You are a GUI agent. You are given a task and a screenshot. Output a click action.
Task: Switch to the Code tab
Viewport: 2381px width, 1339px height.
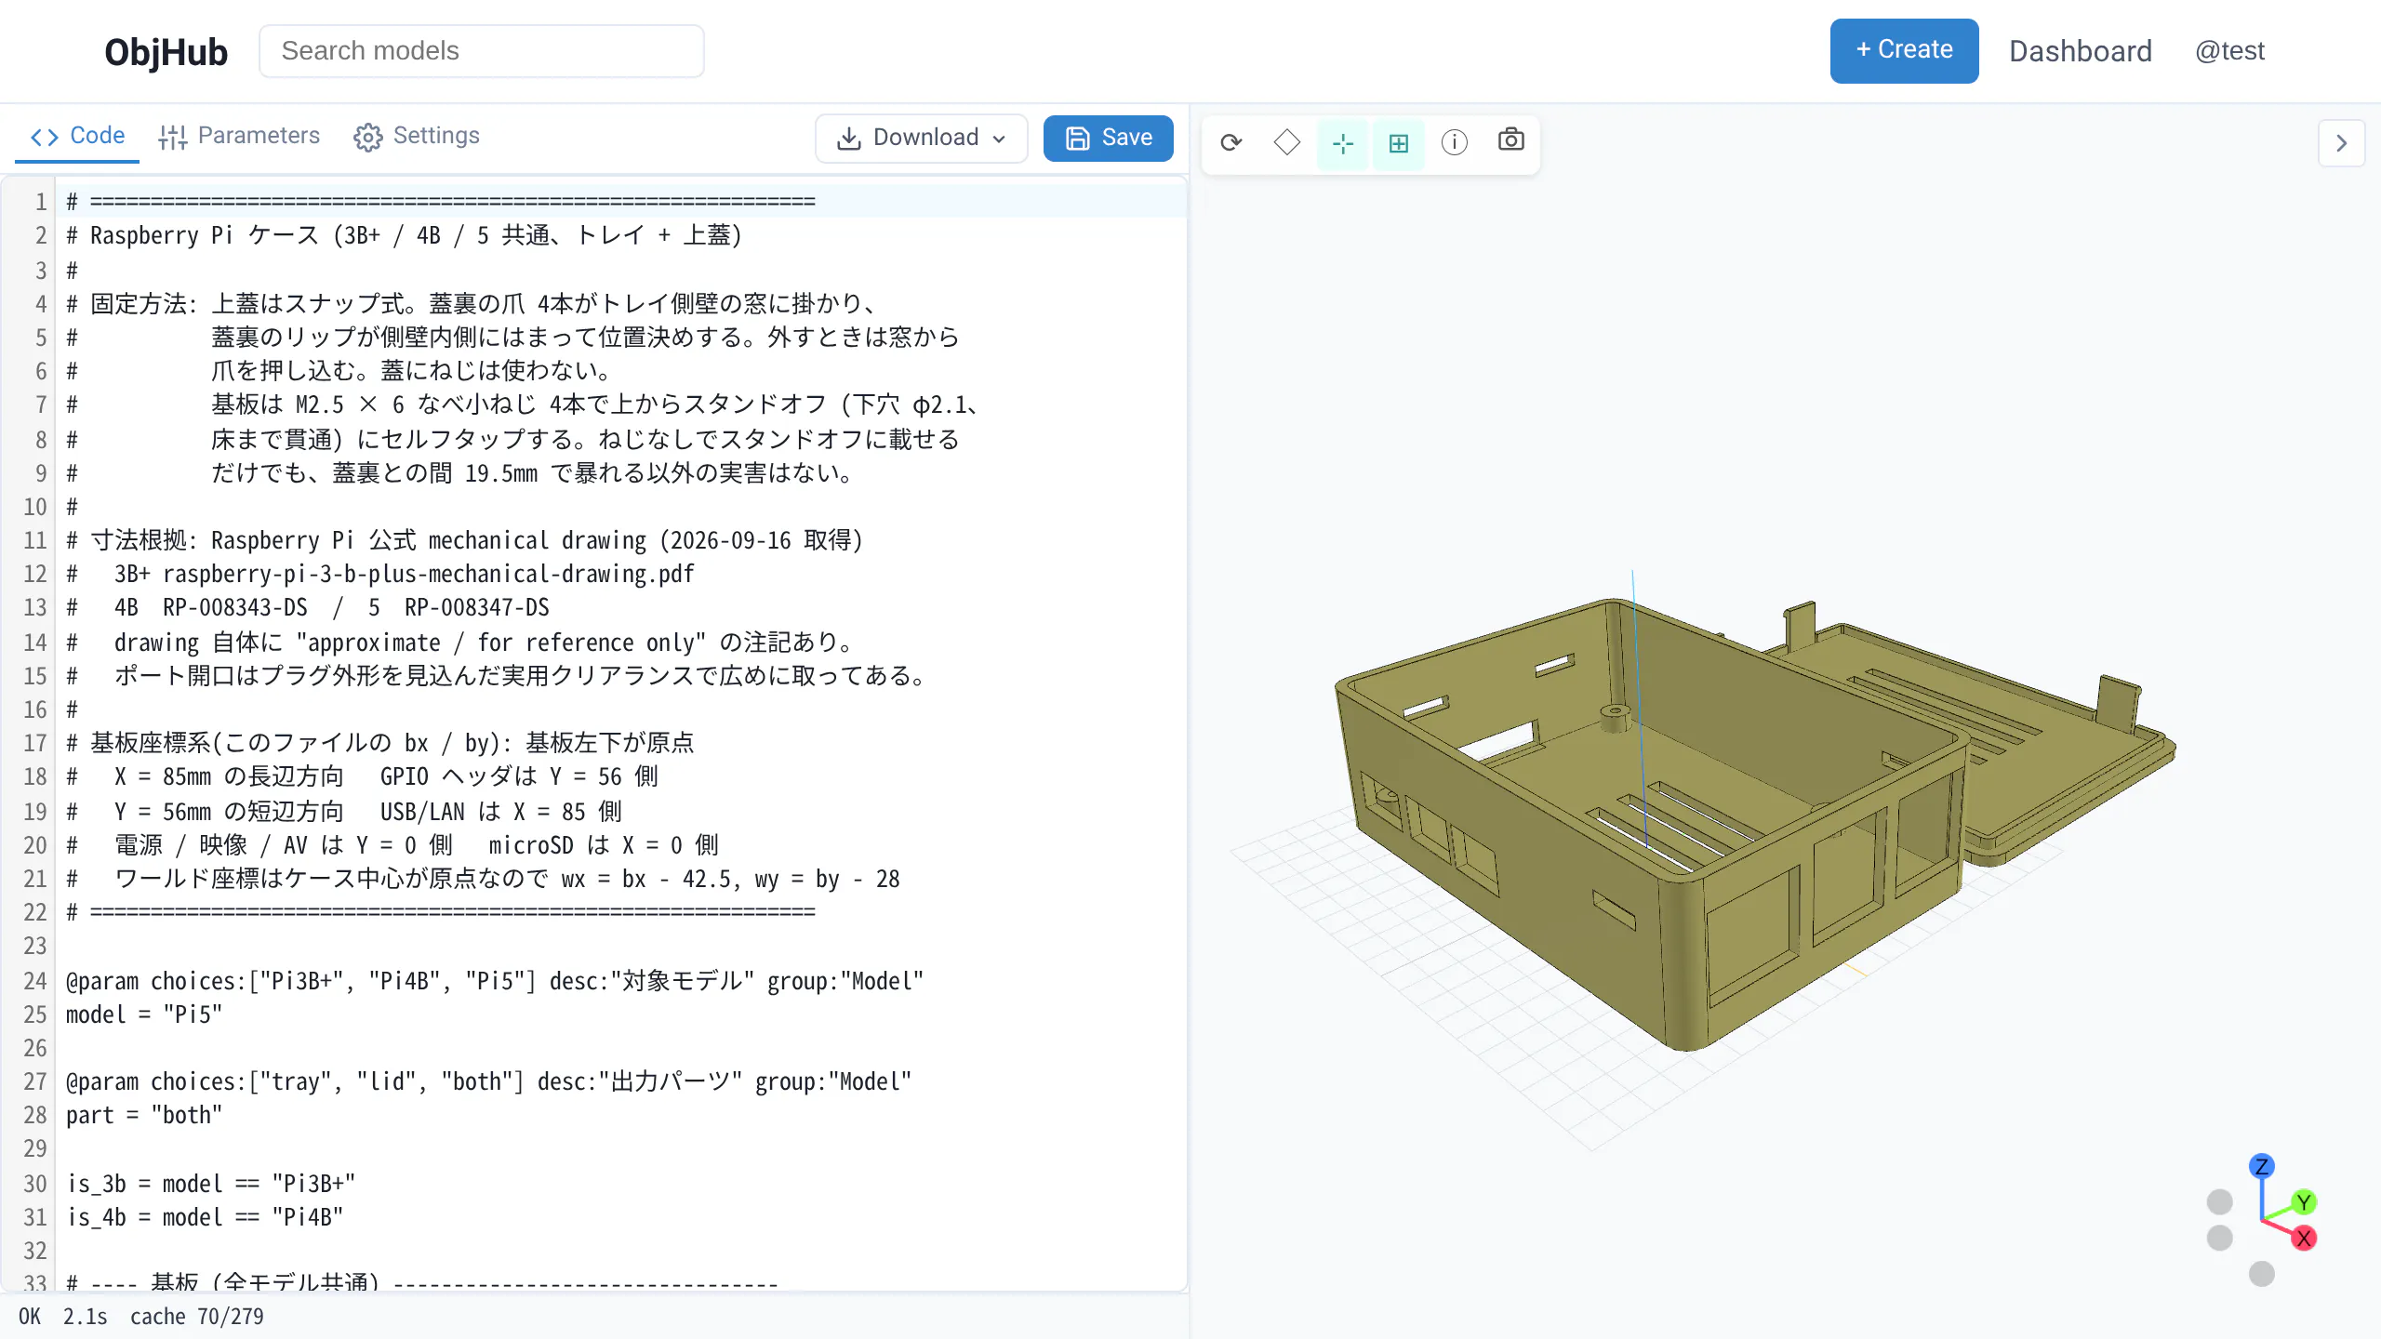pyautogui.click(x=77, y=136)
